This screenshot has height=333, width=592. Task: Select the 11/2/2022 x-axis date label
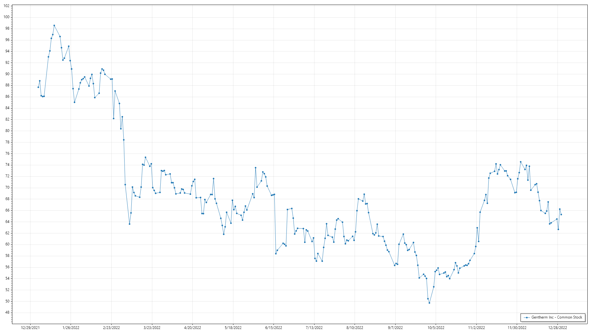click(x=476, y=328)
